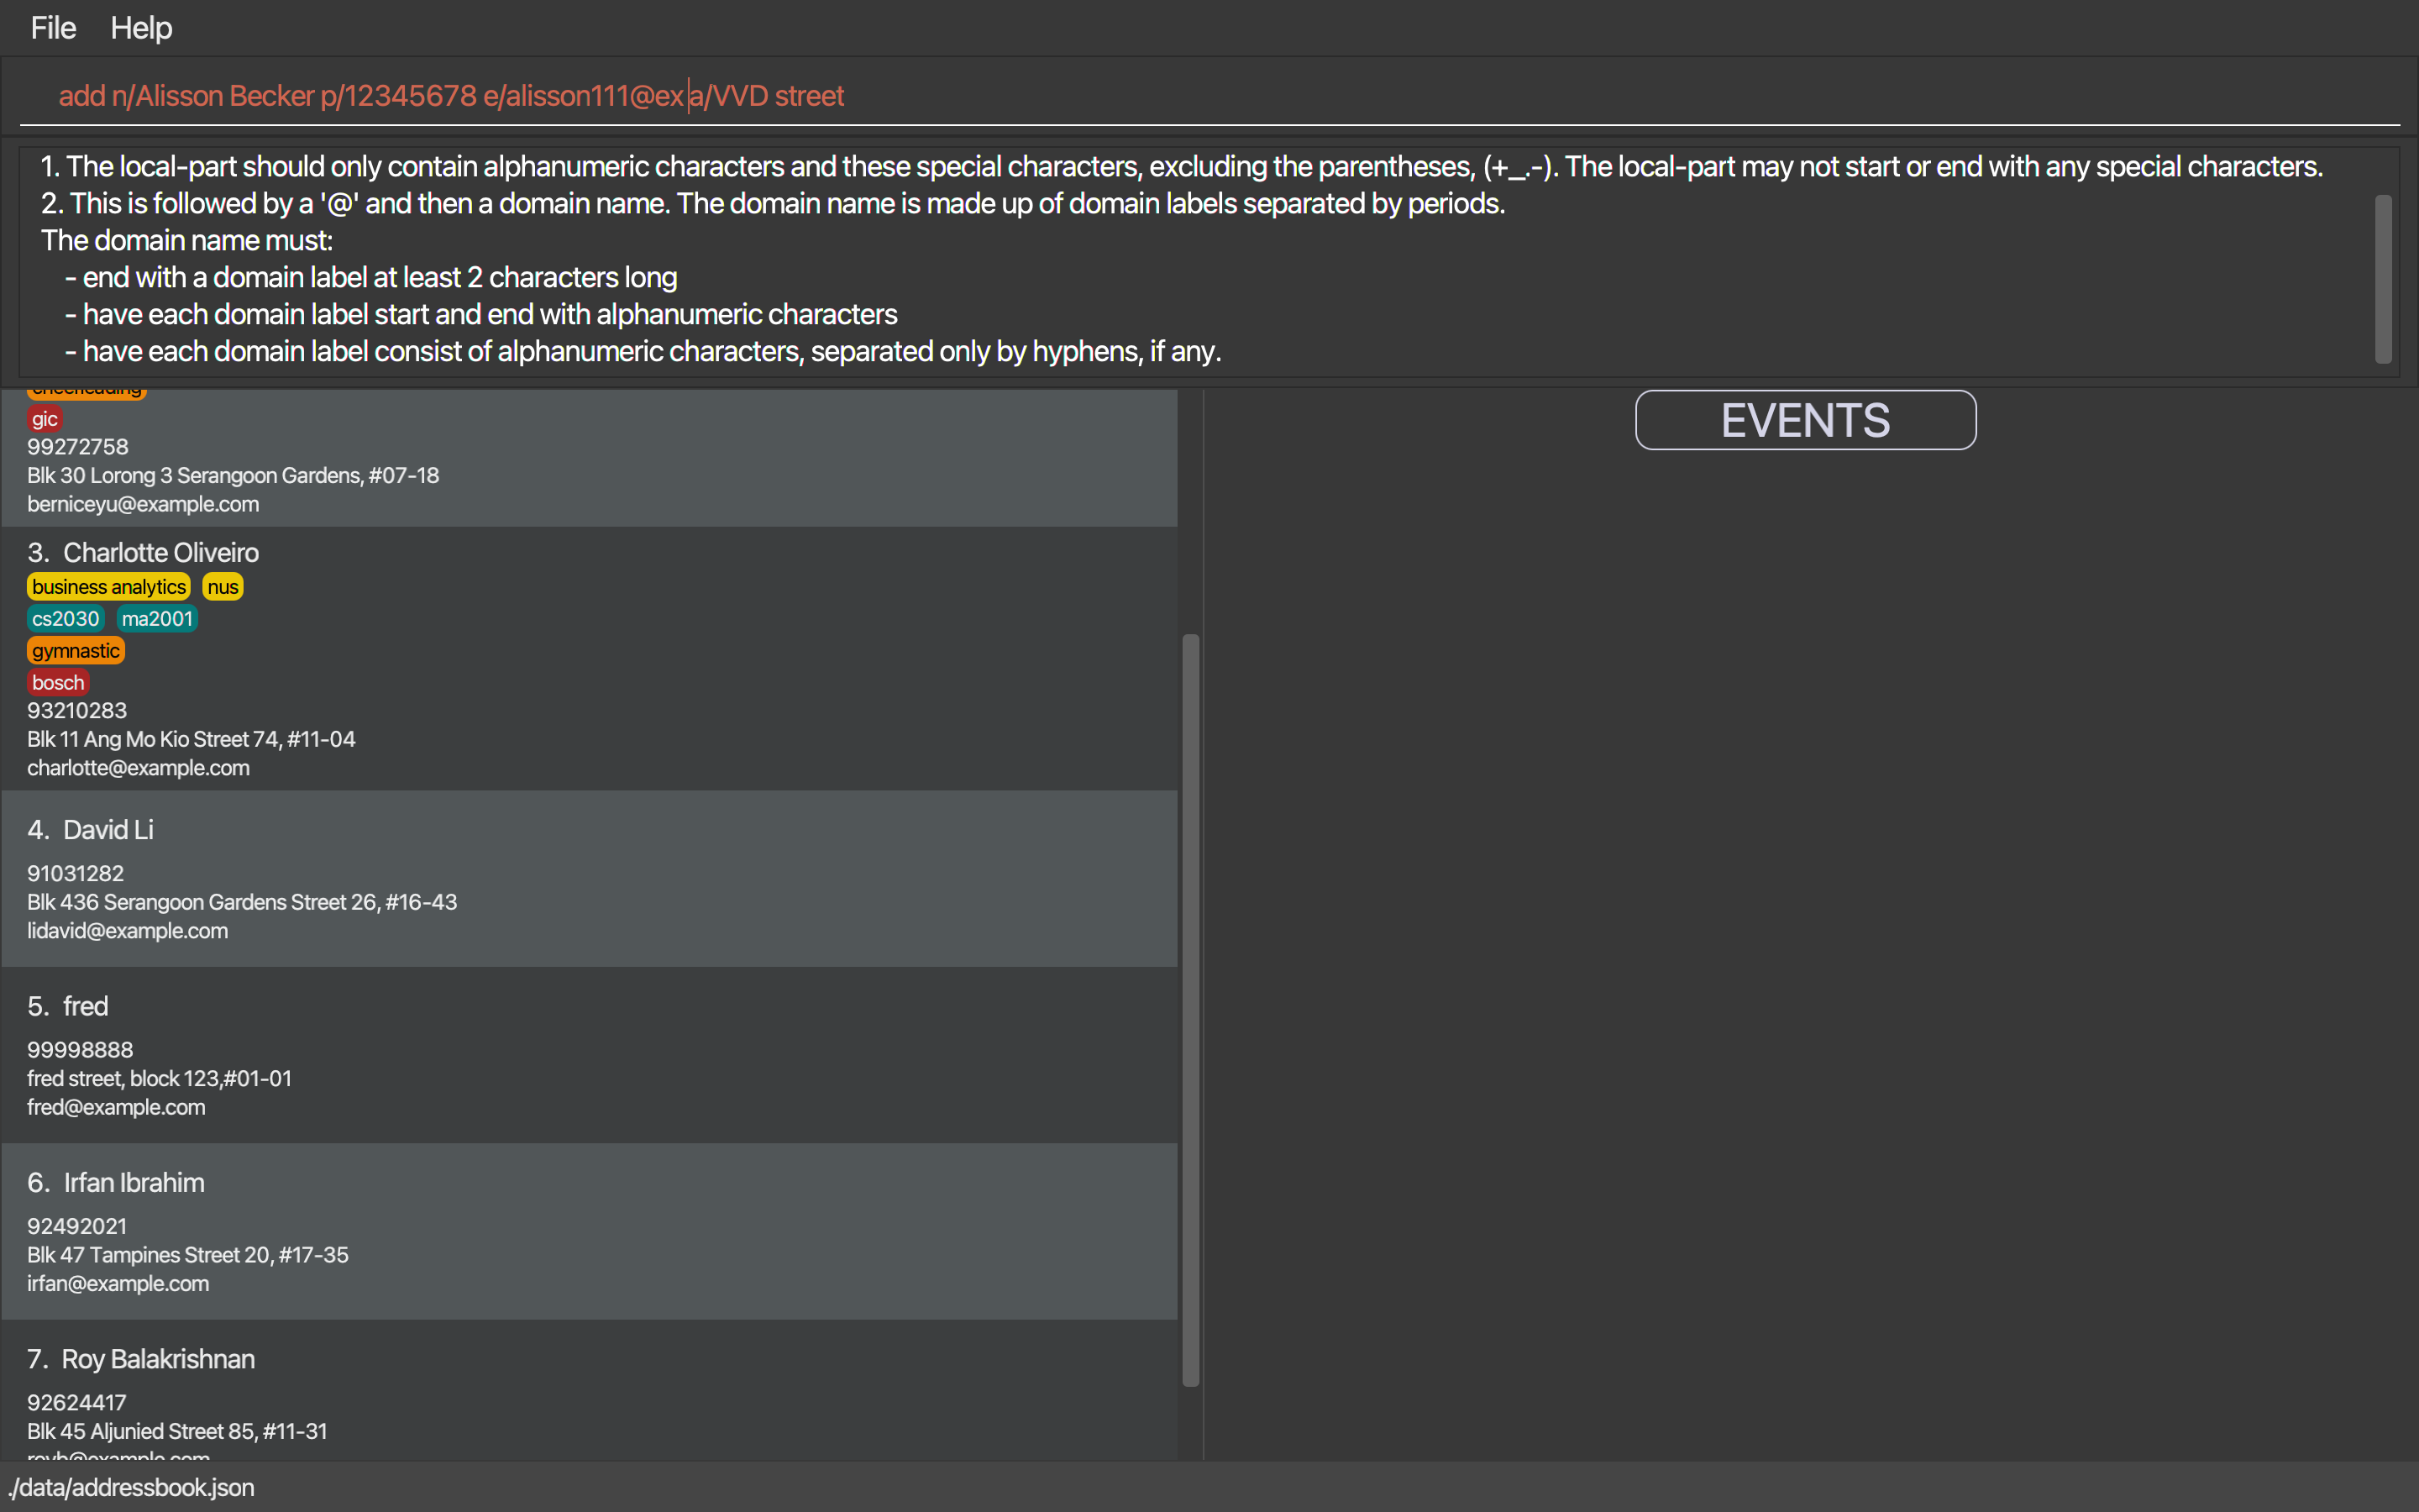Open the File menu
Image resolution: width=2419 pixels, height=1512 pixels.
point(53,28)
